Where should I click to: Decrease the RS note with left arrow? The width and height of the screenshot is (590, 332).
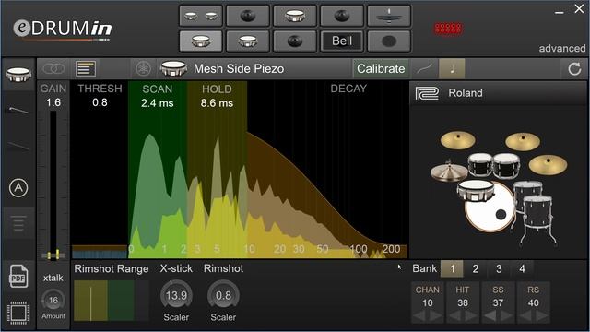tap(525, 316)
